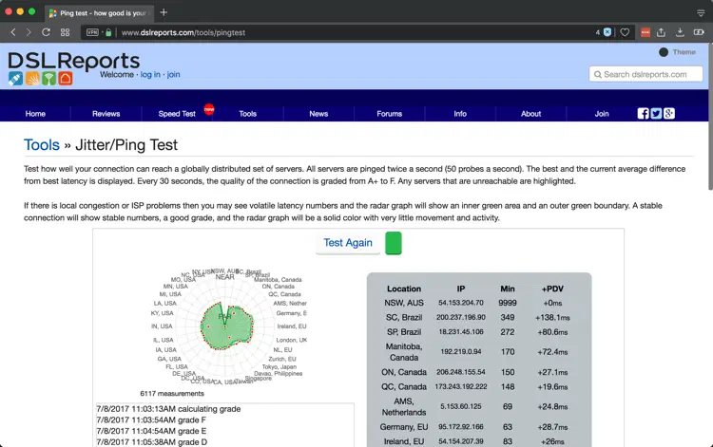
Task: Open the Home nav item
Action: pos(35,114)
